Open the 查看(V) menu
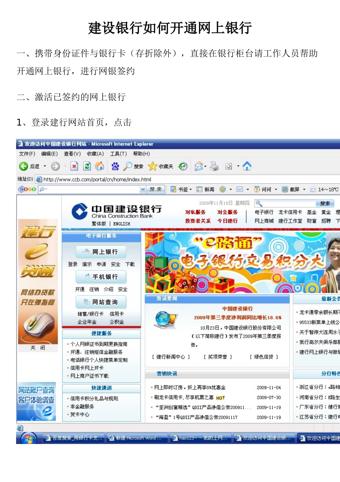The image size is (340, 482). tap(72, 154)
